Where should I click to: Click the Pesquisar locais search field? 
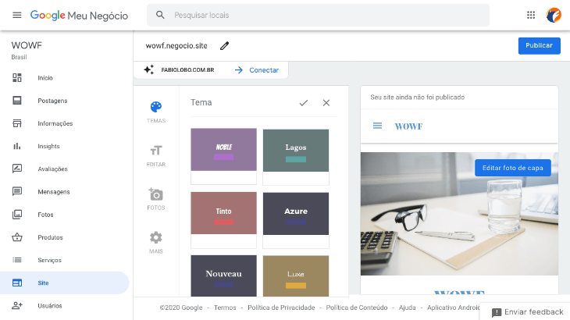[318, 15]
